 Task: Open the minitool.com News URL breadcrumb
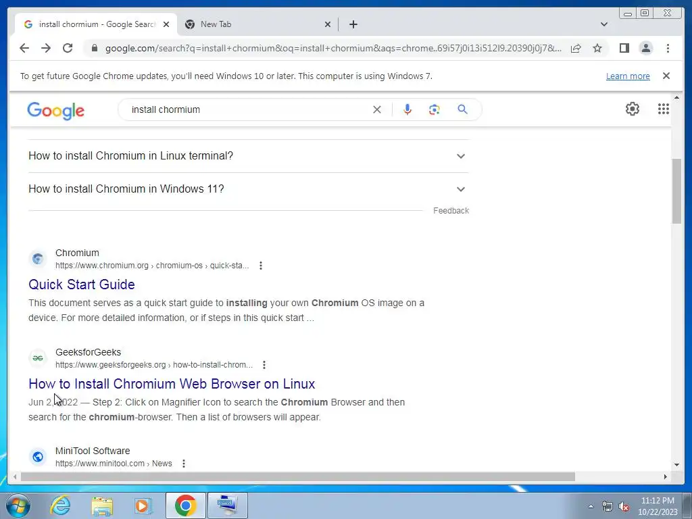coord(114,464)
